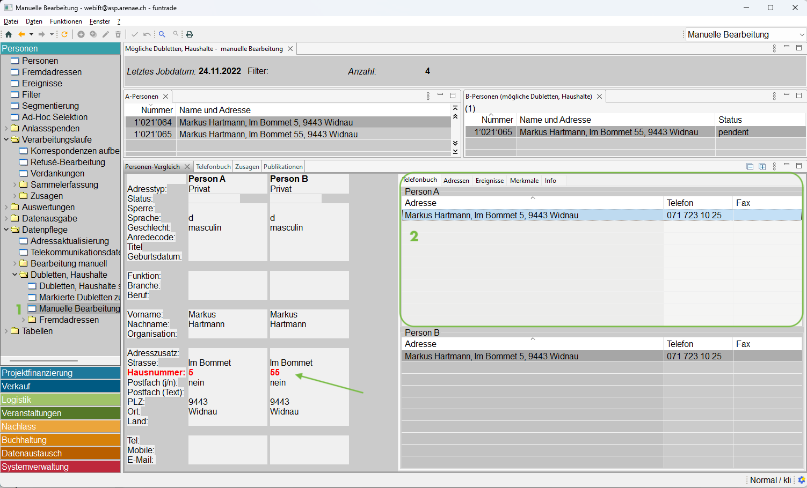
Task: Close the Personen-Vergleich tab
Action: pos(187,167)
